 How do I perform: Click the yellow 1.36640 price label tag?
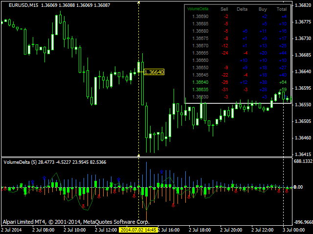pos(154,72)
